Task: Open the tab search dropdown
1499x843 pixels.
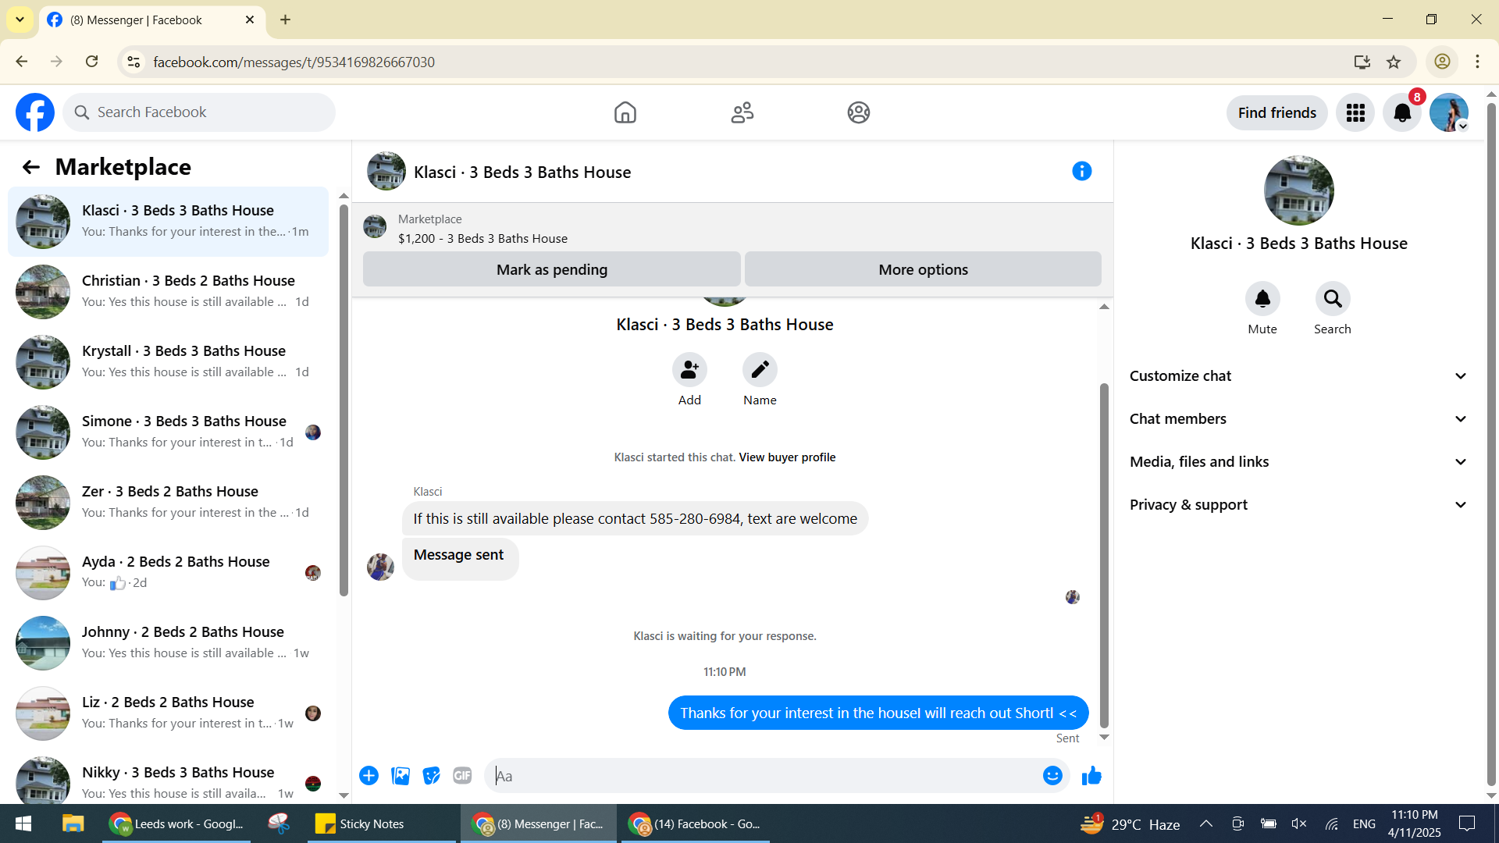Action: (20, 20)
